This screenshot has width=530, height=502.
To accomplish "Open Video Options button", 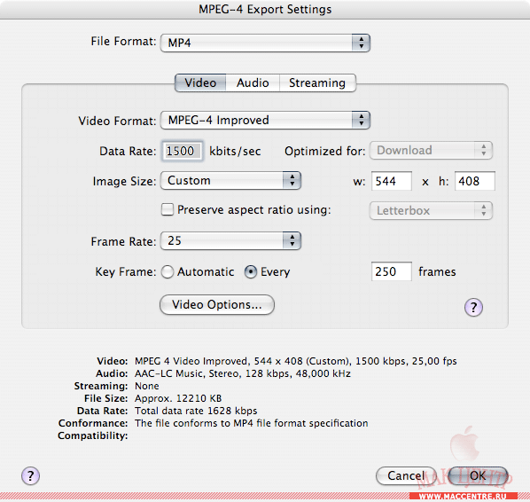I will (x=217, y=305).
